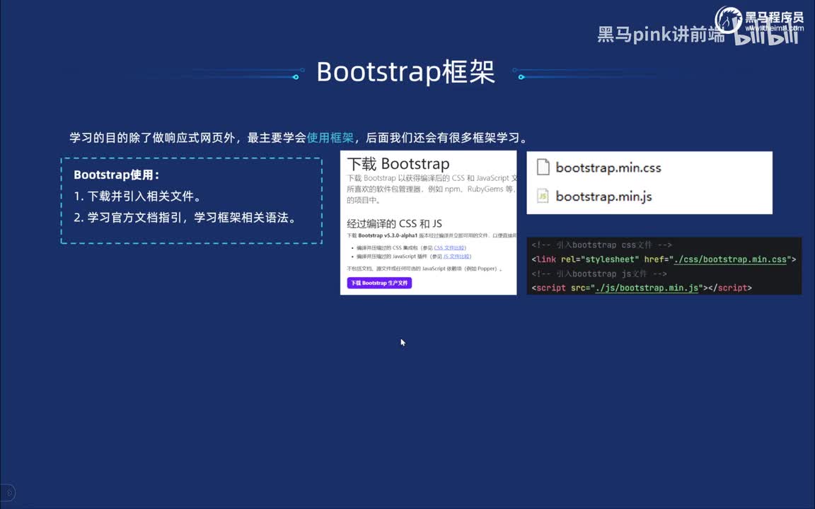Click the 引入bootstrap js文件 code comment
This screenshot has height=509, width=815.
click(x=599, y=274)
